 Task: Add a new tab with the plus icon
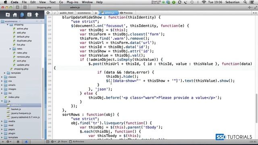(250, 7)
